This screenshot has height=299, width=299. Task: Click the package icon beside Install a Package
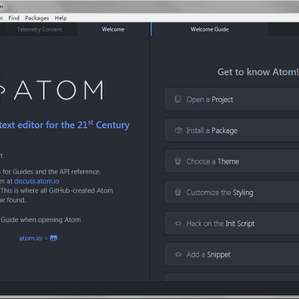point(179,130)
